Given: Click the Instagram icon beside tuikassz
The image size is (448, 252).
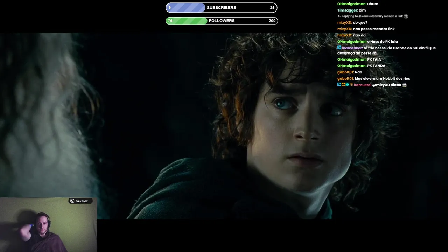Looking at the screenshot, I should click(72, 201).
